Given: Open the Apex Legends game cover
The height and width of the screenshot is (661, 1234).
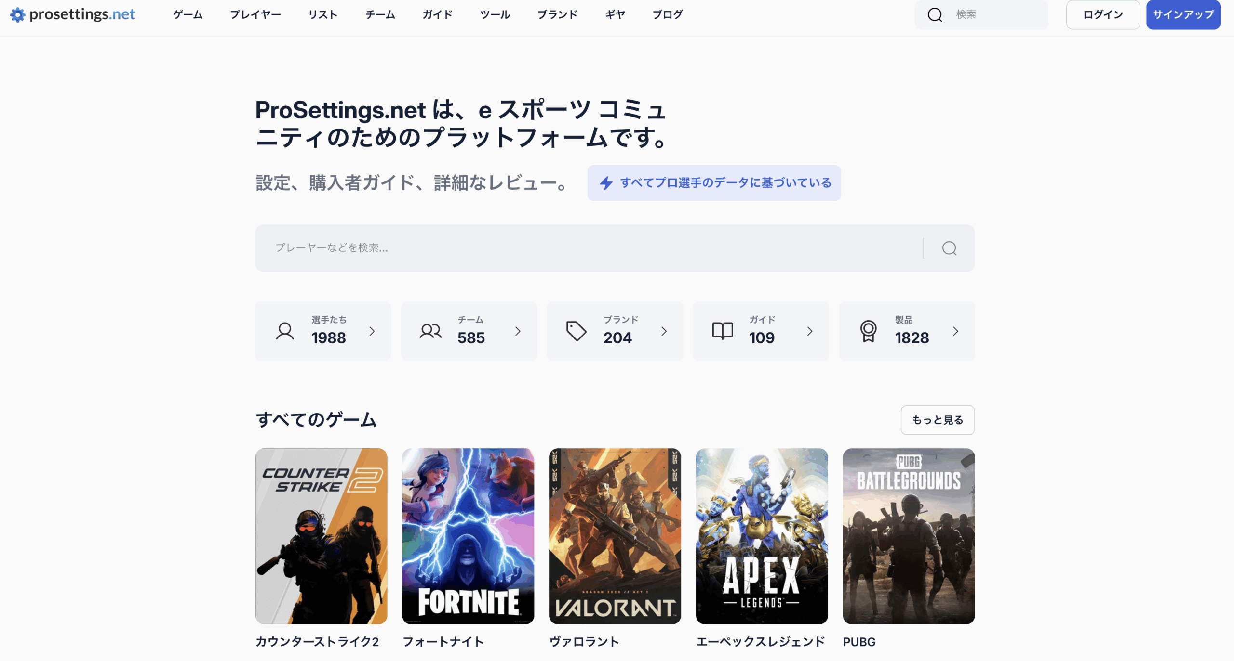Looking at the screenshot, I should (762, 536).
